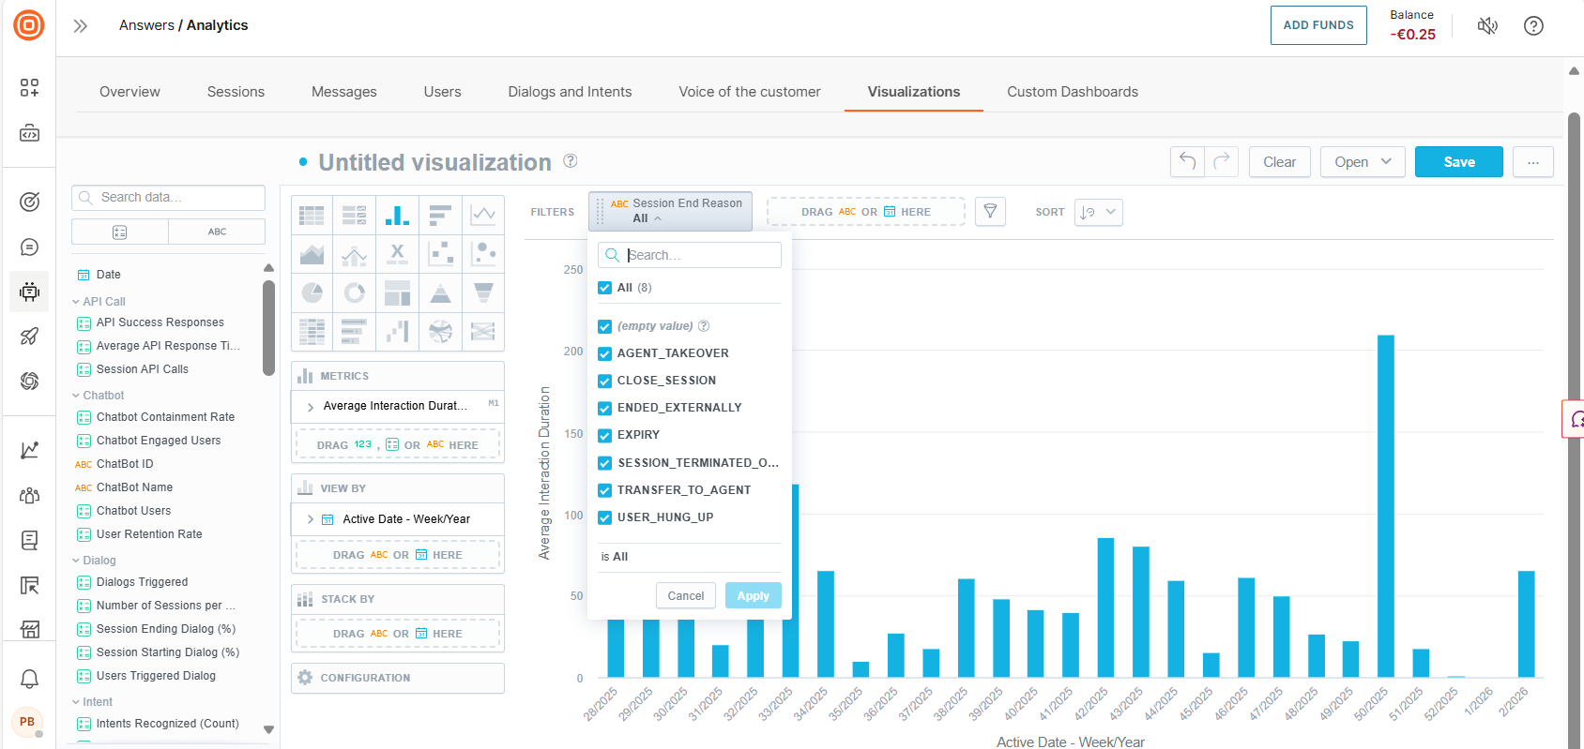Switch to the Custom Dashboards tab
Image resolution: width=1584 pixels, height=749 pixels.
(1072, 92)
